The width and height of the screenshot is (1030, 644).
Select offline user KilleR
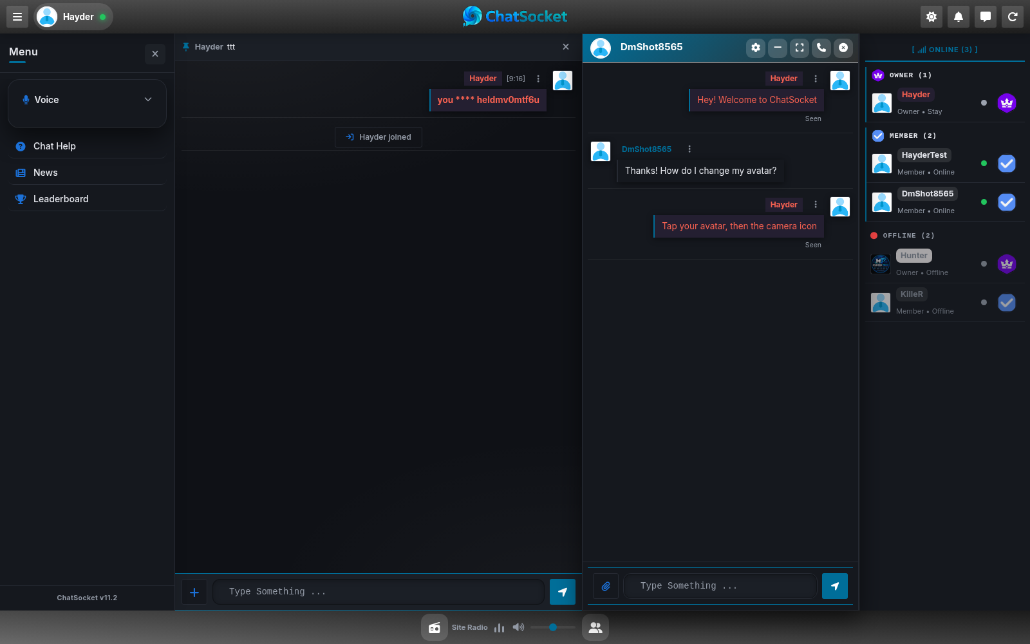945,303
